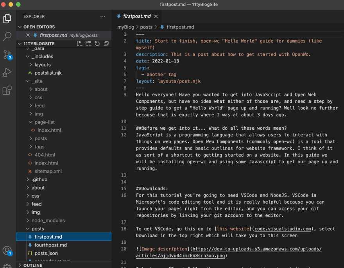Create a new file in 11TYBLOGSITE
This screenshot has width=344, height=268.
79,44
